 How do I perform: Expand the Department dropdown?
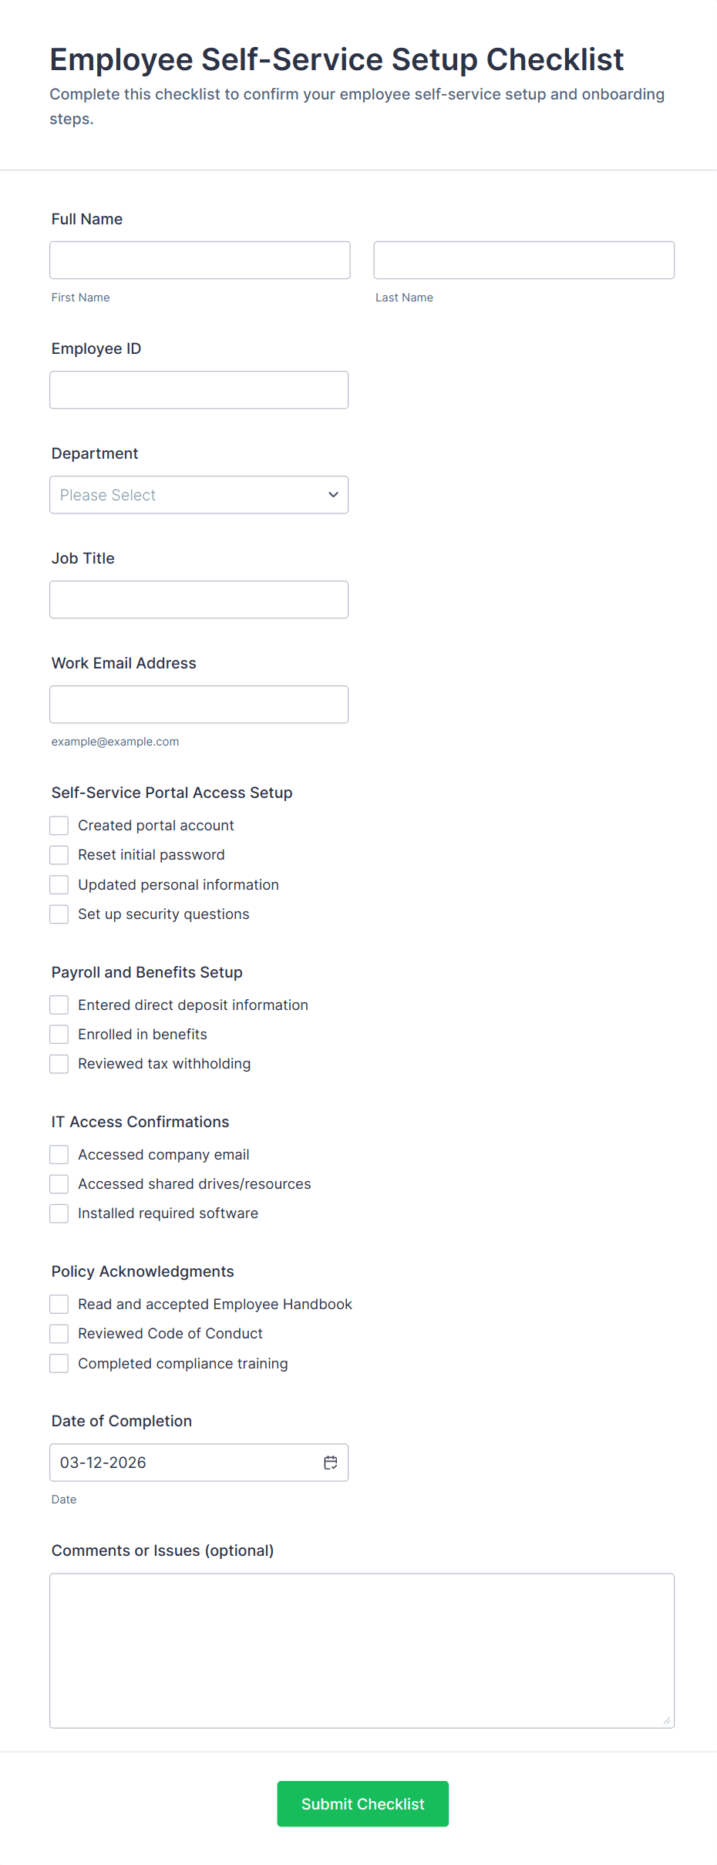(199, 495)
